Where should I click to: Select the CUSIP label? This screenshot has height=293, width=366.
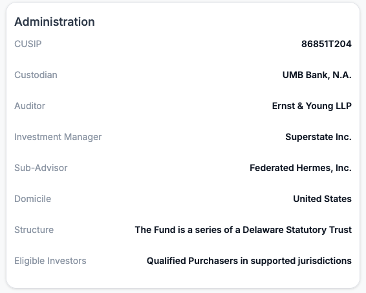point(28,44)
